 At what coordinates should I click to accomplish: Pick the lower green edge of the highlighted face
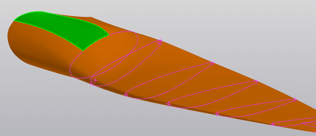point(49,34)
